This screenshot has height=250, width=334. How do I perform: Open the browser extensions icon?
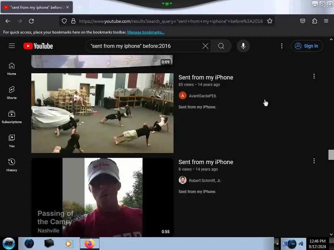click(x=314, y=21)
